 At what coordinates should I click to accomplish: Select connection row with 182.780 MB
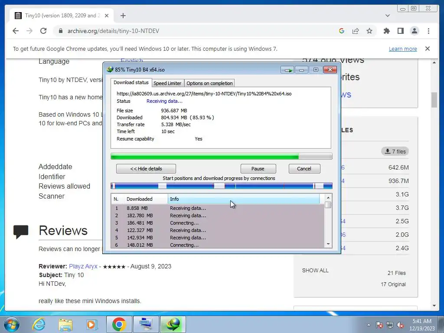pos(218,215)
